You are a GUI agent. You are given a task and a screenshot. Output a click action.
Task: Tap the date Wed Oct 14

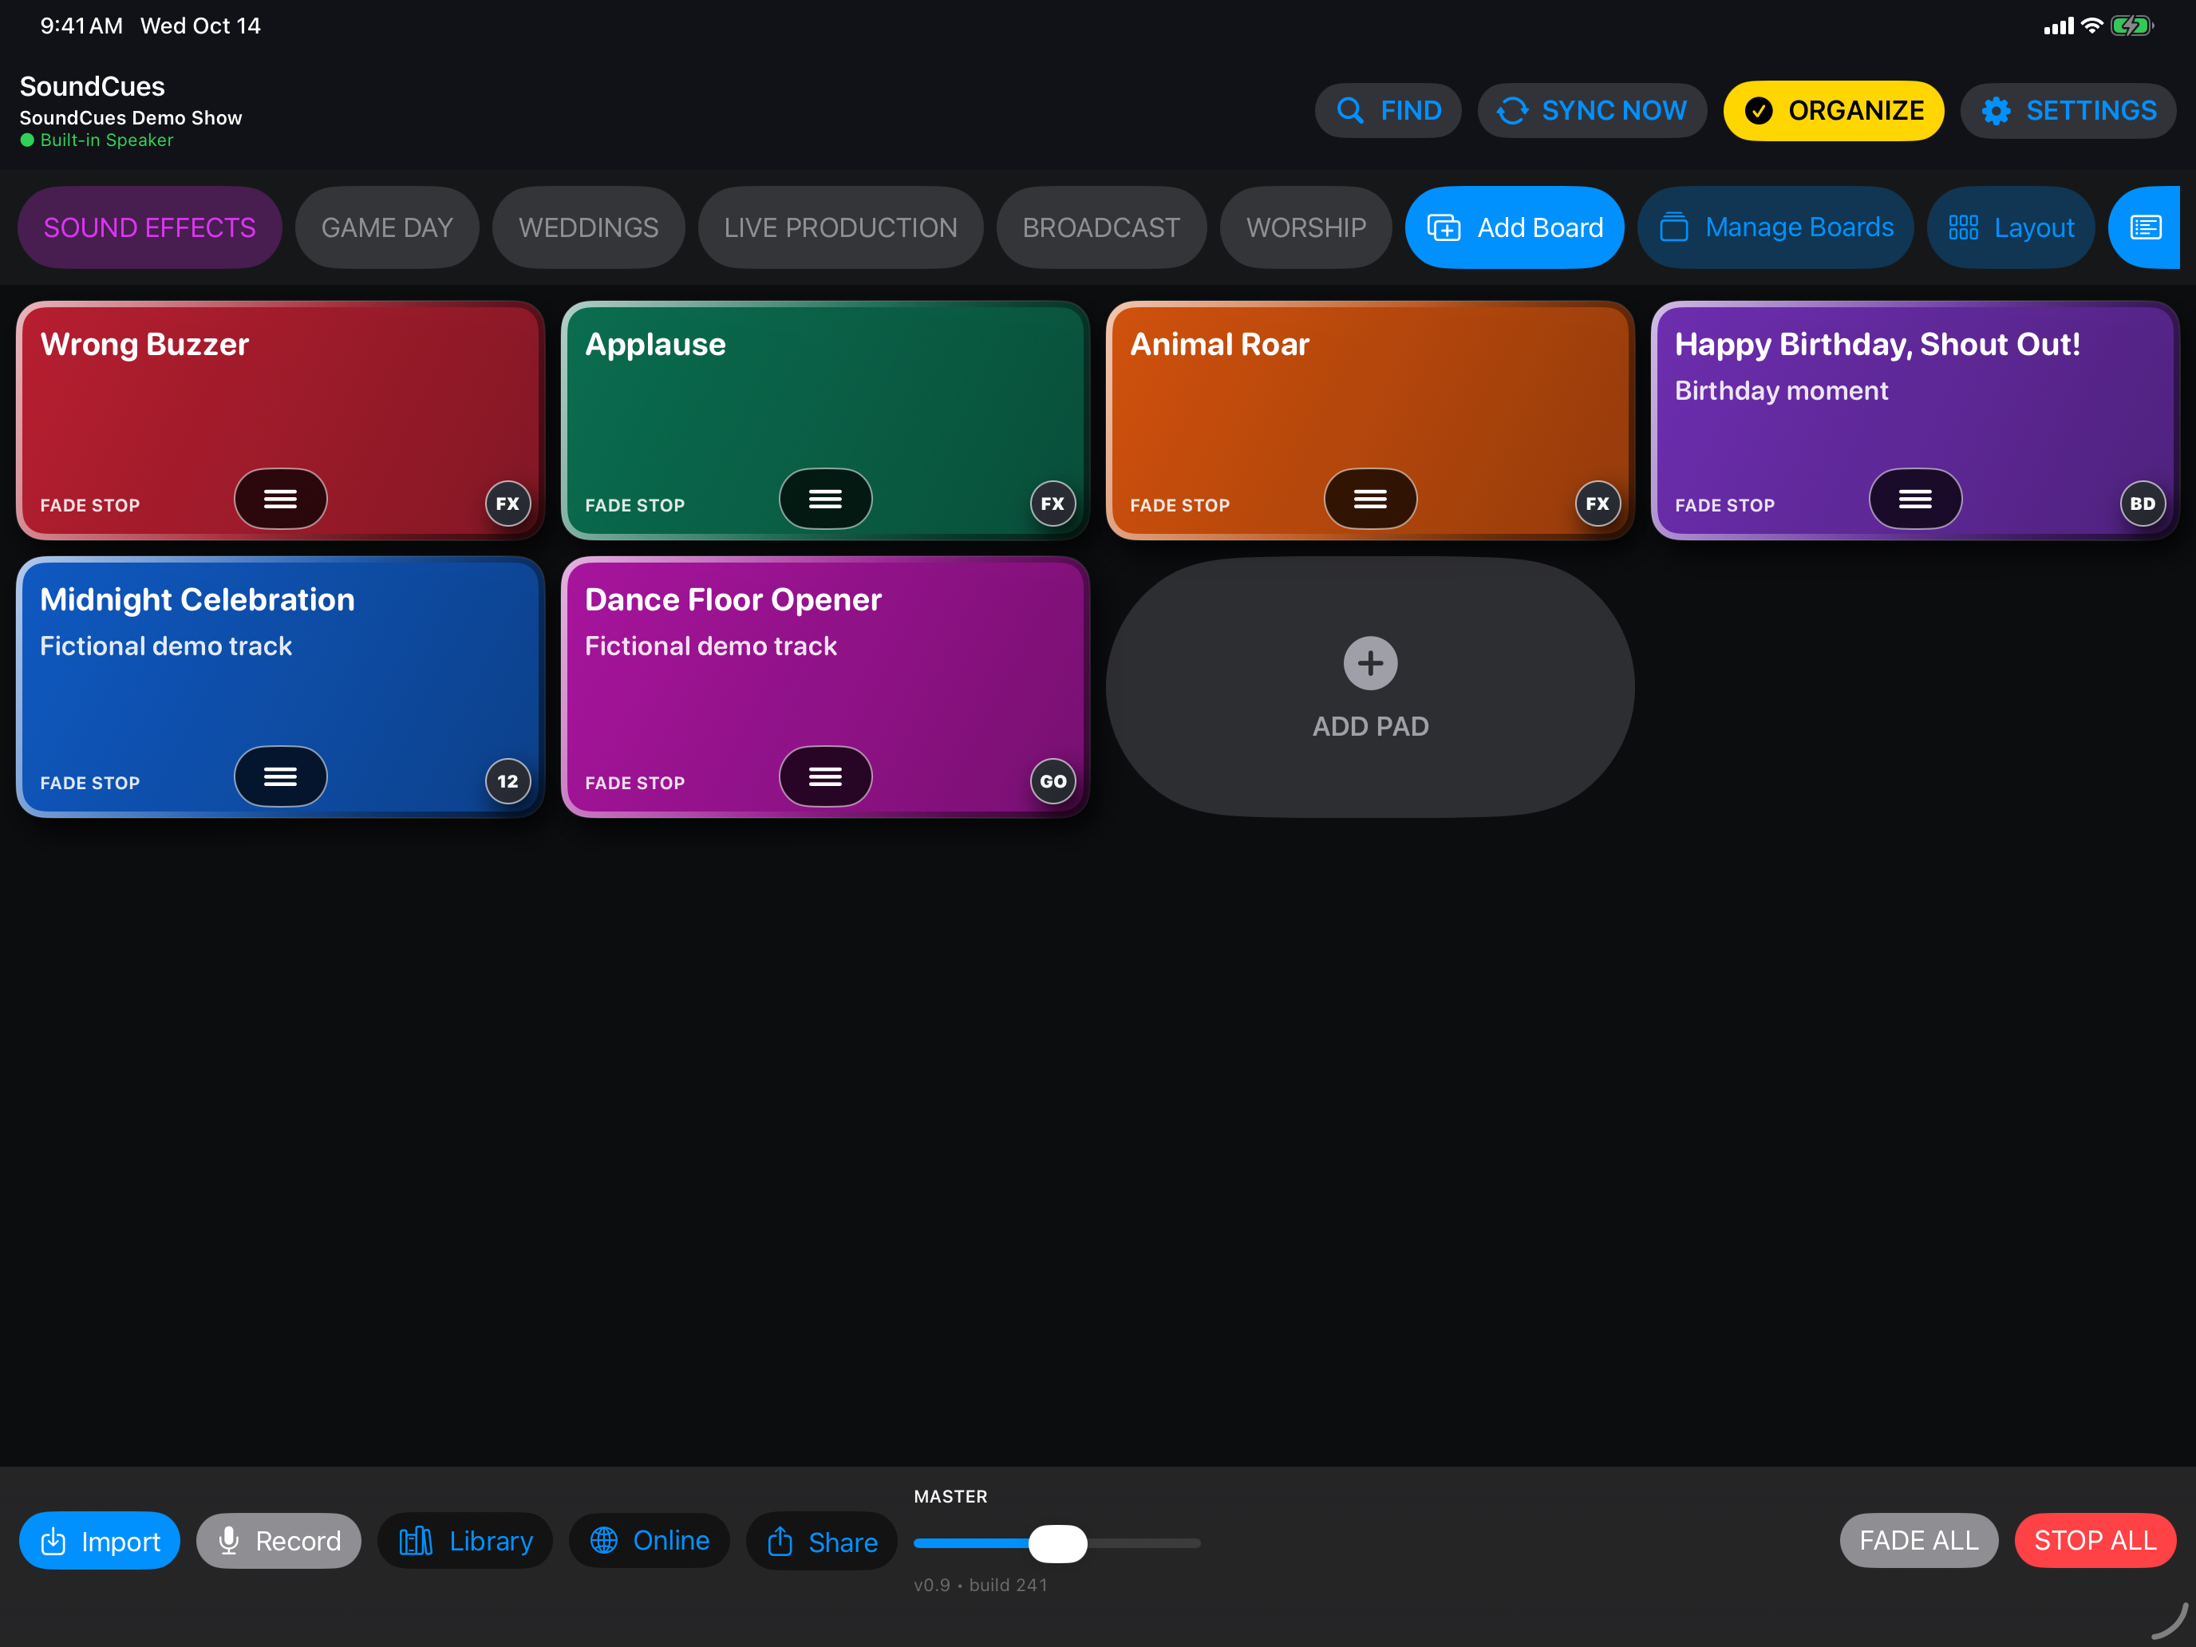tap(200, 26)
